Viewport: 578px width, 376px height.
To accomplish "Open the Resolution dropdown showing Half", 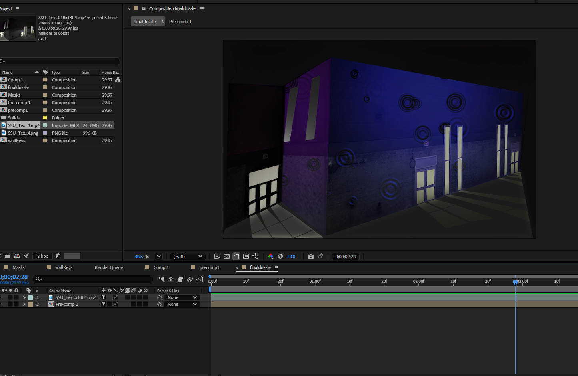I will tap(188, 256).
